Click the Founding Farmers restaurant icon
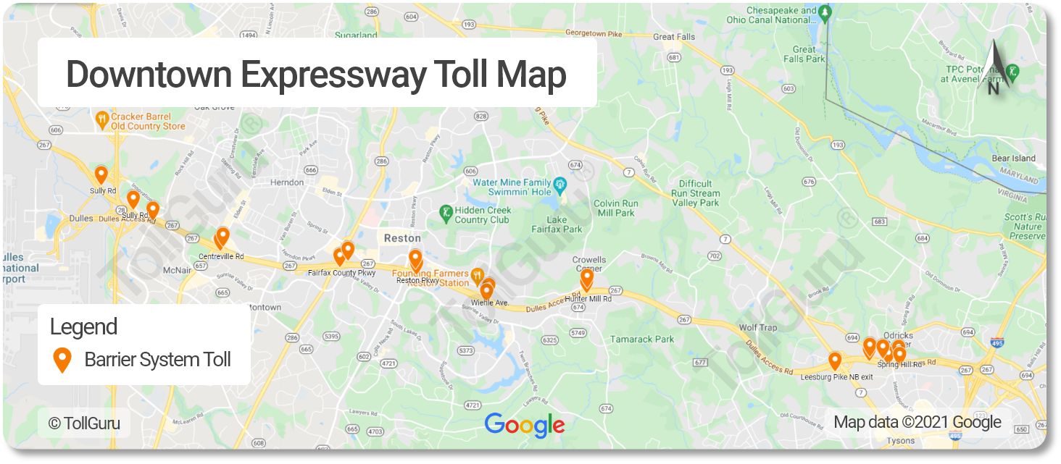1061x464 pixels. [x=477, y=275]
